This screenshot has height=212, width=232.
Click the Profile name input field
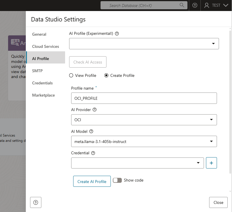[144, 98]
